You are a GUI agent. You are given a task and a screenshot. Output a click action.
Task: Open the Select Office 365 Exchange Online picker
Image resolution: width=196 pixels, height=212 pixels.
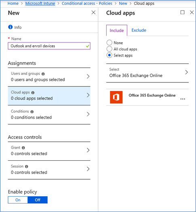tap(148, 73)
